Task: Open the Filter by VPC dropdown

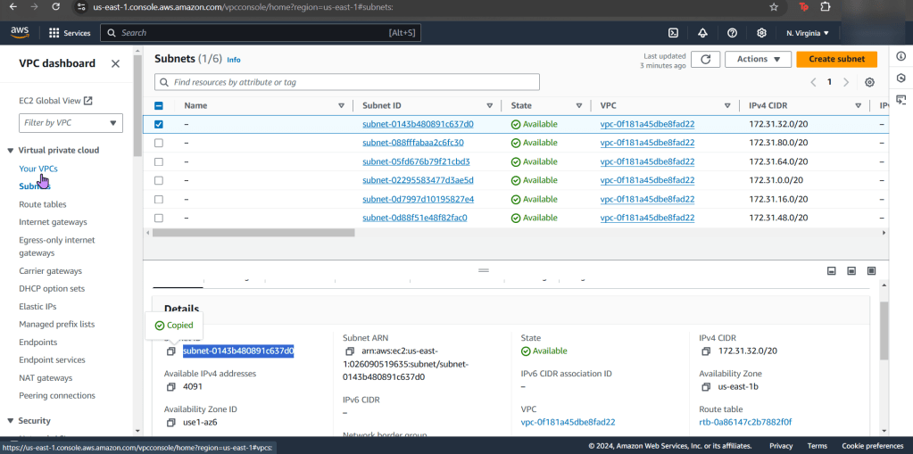Action: [x=71, y=122]
